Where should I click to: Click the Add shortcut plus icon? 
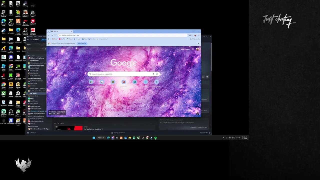(x=156, y=82)
